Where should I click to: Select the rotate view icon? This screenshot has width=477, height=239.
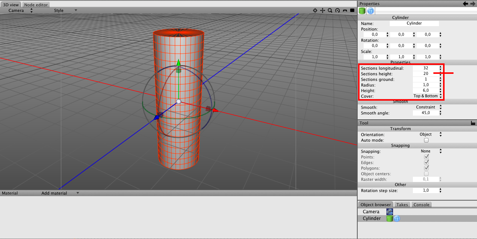coord(338,11)
